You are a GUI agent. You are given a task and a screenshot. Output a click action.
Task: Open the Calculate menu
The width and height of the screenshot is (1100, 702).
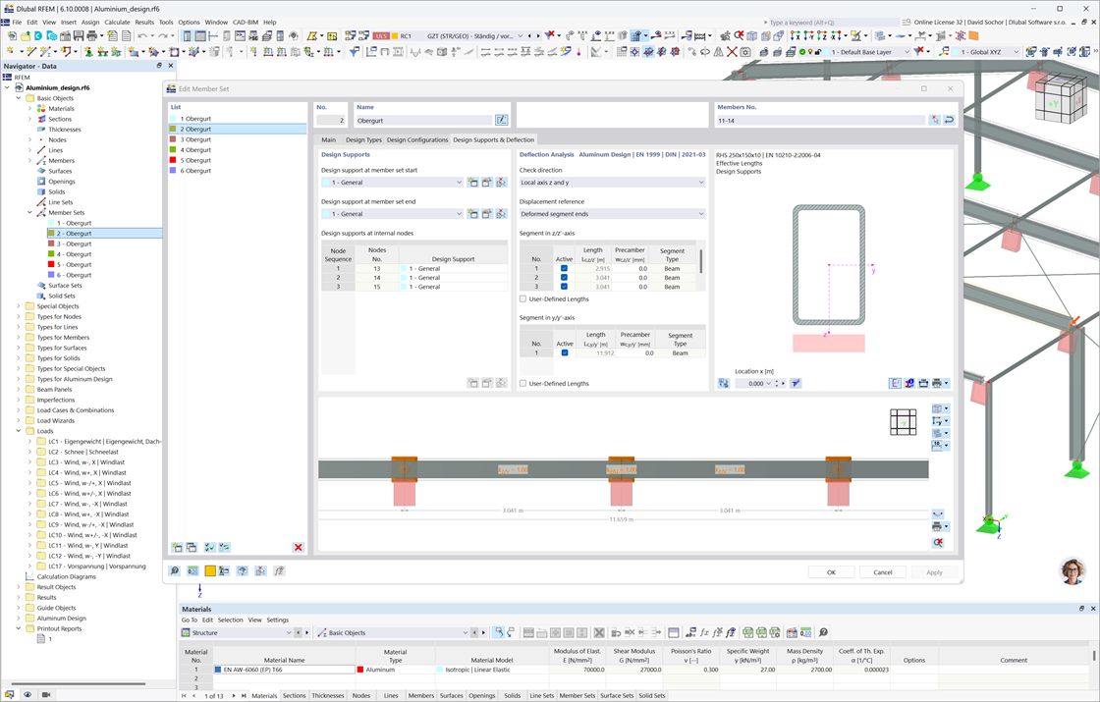point(117,22)
